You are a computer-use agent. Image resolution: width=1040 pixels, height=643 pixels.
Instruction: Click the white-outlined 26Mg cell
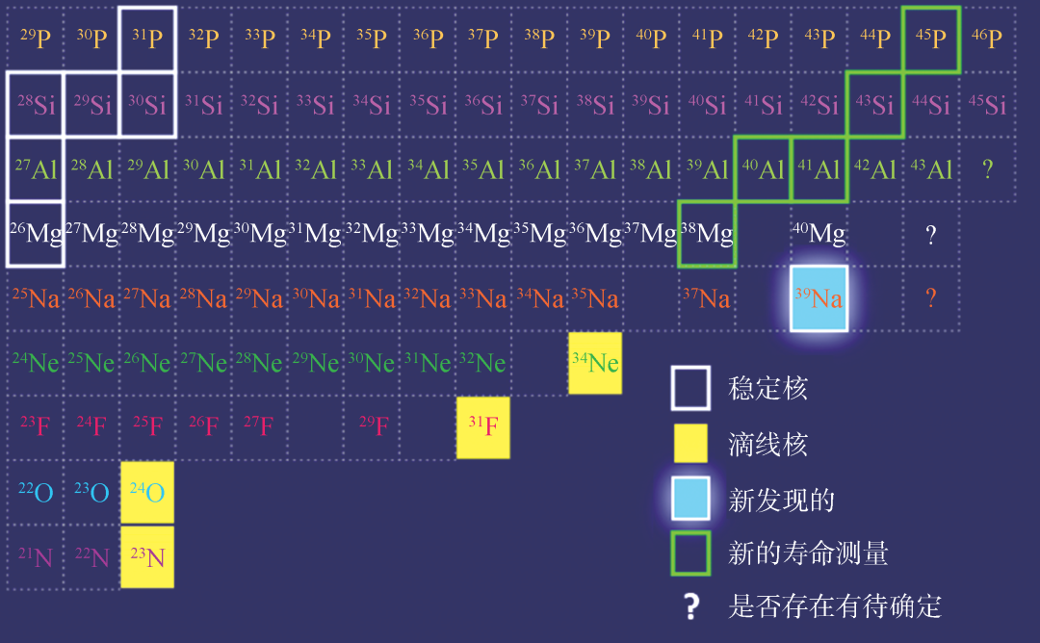pyautogui.click(x=36, y=233)
